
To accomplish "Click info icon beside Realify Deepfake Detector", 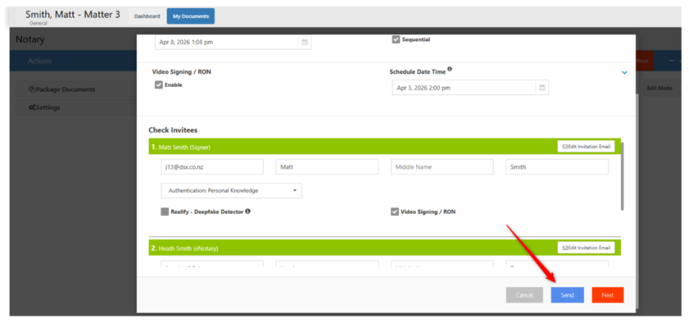I will tap(248, 211).
